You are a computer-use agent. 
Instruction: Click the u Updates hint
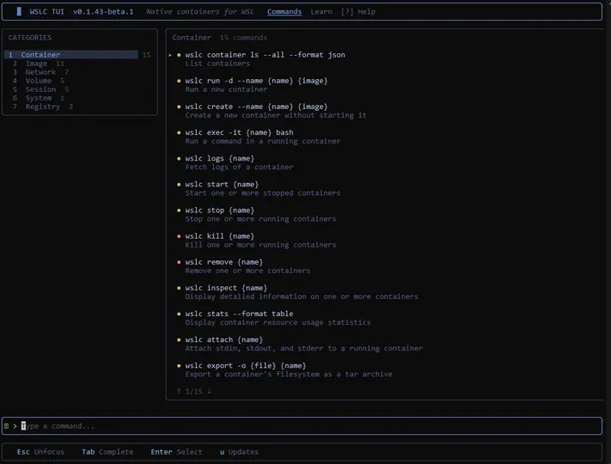pyautogui.click(x=239, y=452)
